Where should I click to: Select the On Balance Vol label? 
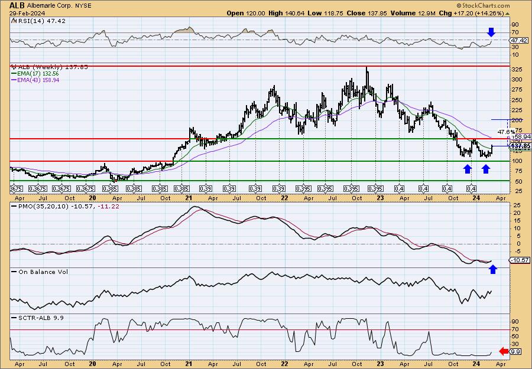pyautogui.click(x=40, y=272)
